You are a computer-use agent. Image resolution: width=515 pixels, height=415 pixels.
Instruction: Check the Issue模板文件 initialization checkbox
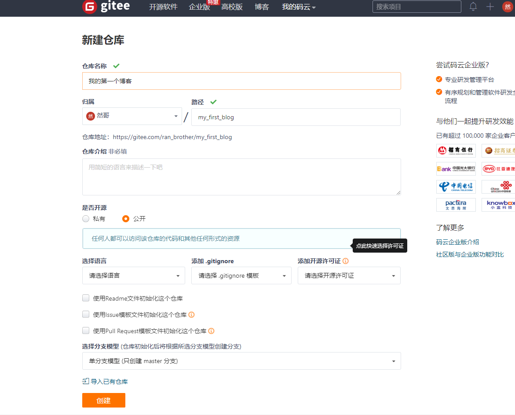point(86,315)
